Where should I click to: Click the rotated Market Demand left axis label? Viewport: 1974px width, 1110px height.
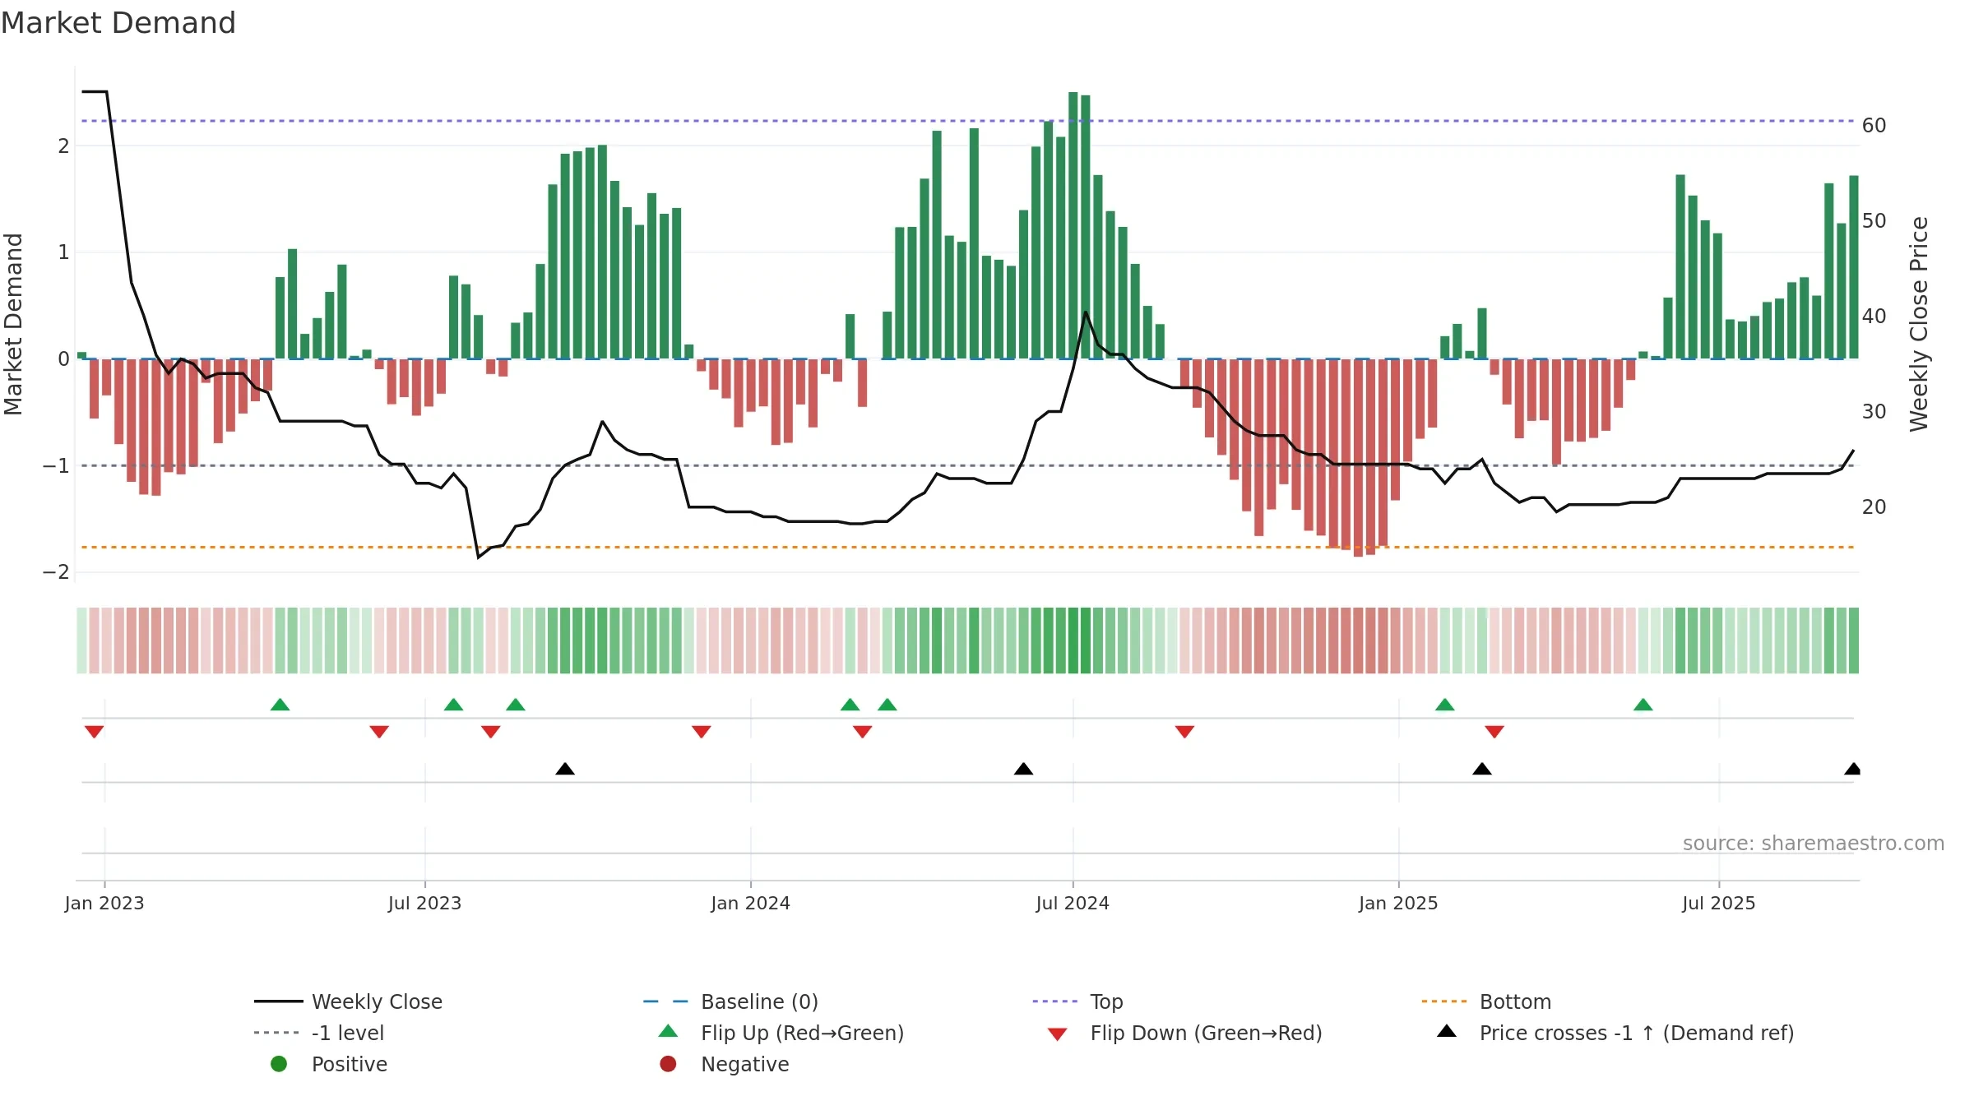click(x=13, y=324)
